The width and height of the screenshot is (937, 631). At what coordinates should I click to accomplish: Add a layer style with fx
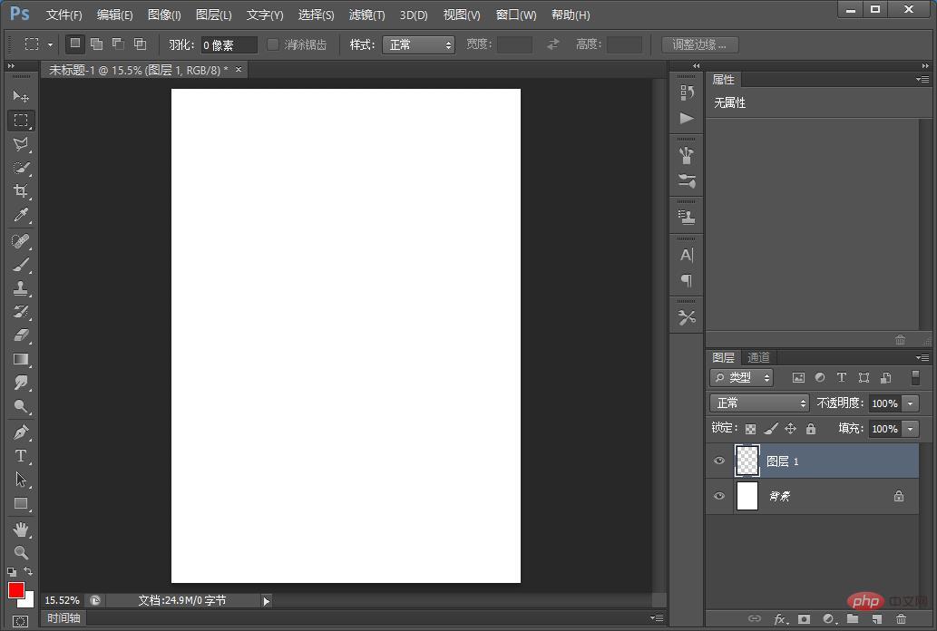[780, 619]
